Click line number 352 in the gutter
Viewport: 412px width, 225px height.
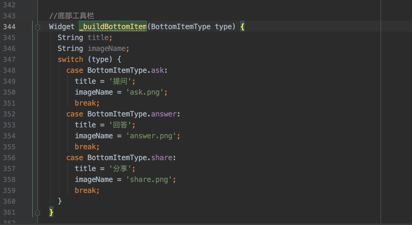point(9,114)
